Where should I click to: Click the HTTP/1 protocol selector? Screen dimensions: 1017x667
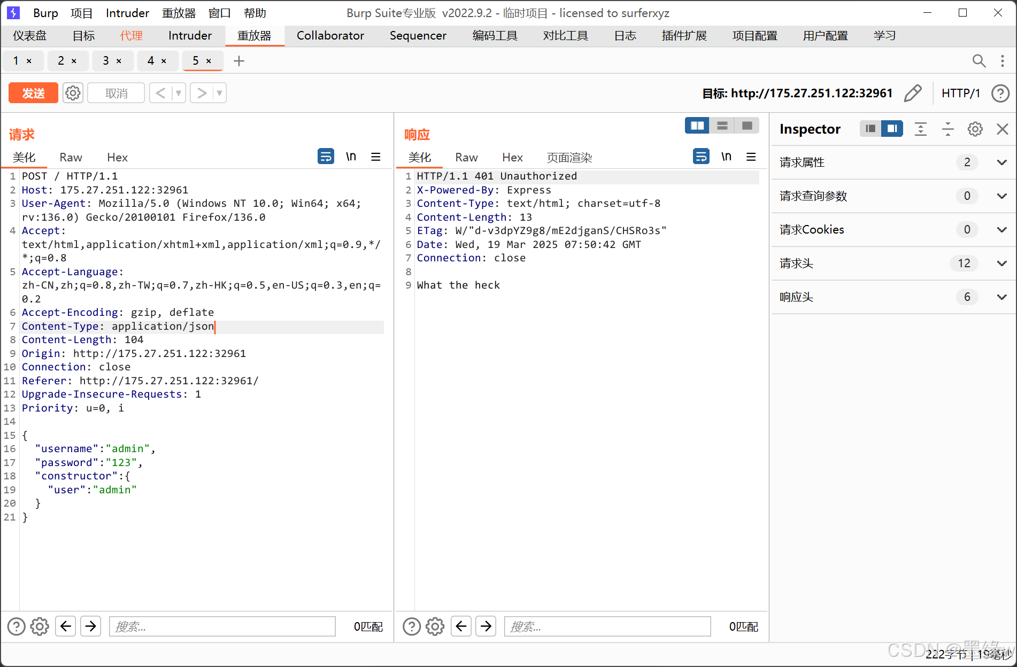tap(961, 93)
